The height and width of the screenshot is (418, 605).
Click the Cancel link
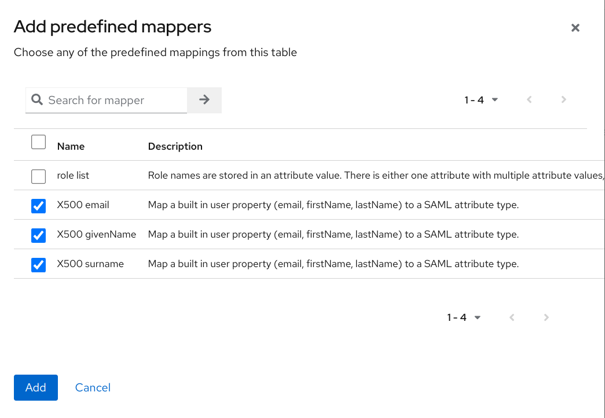pos(93,387)
